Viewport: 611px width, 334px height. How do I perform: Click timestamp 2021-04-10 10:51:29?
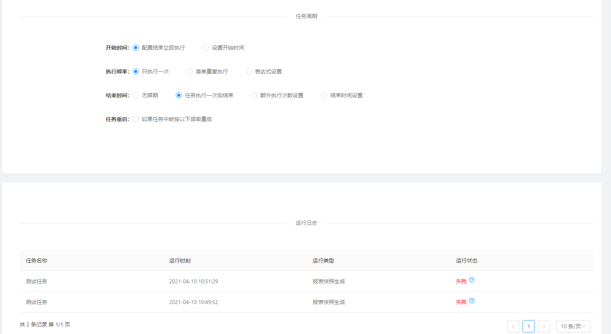pos(193,281)
